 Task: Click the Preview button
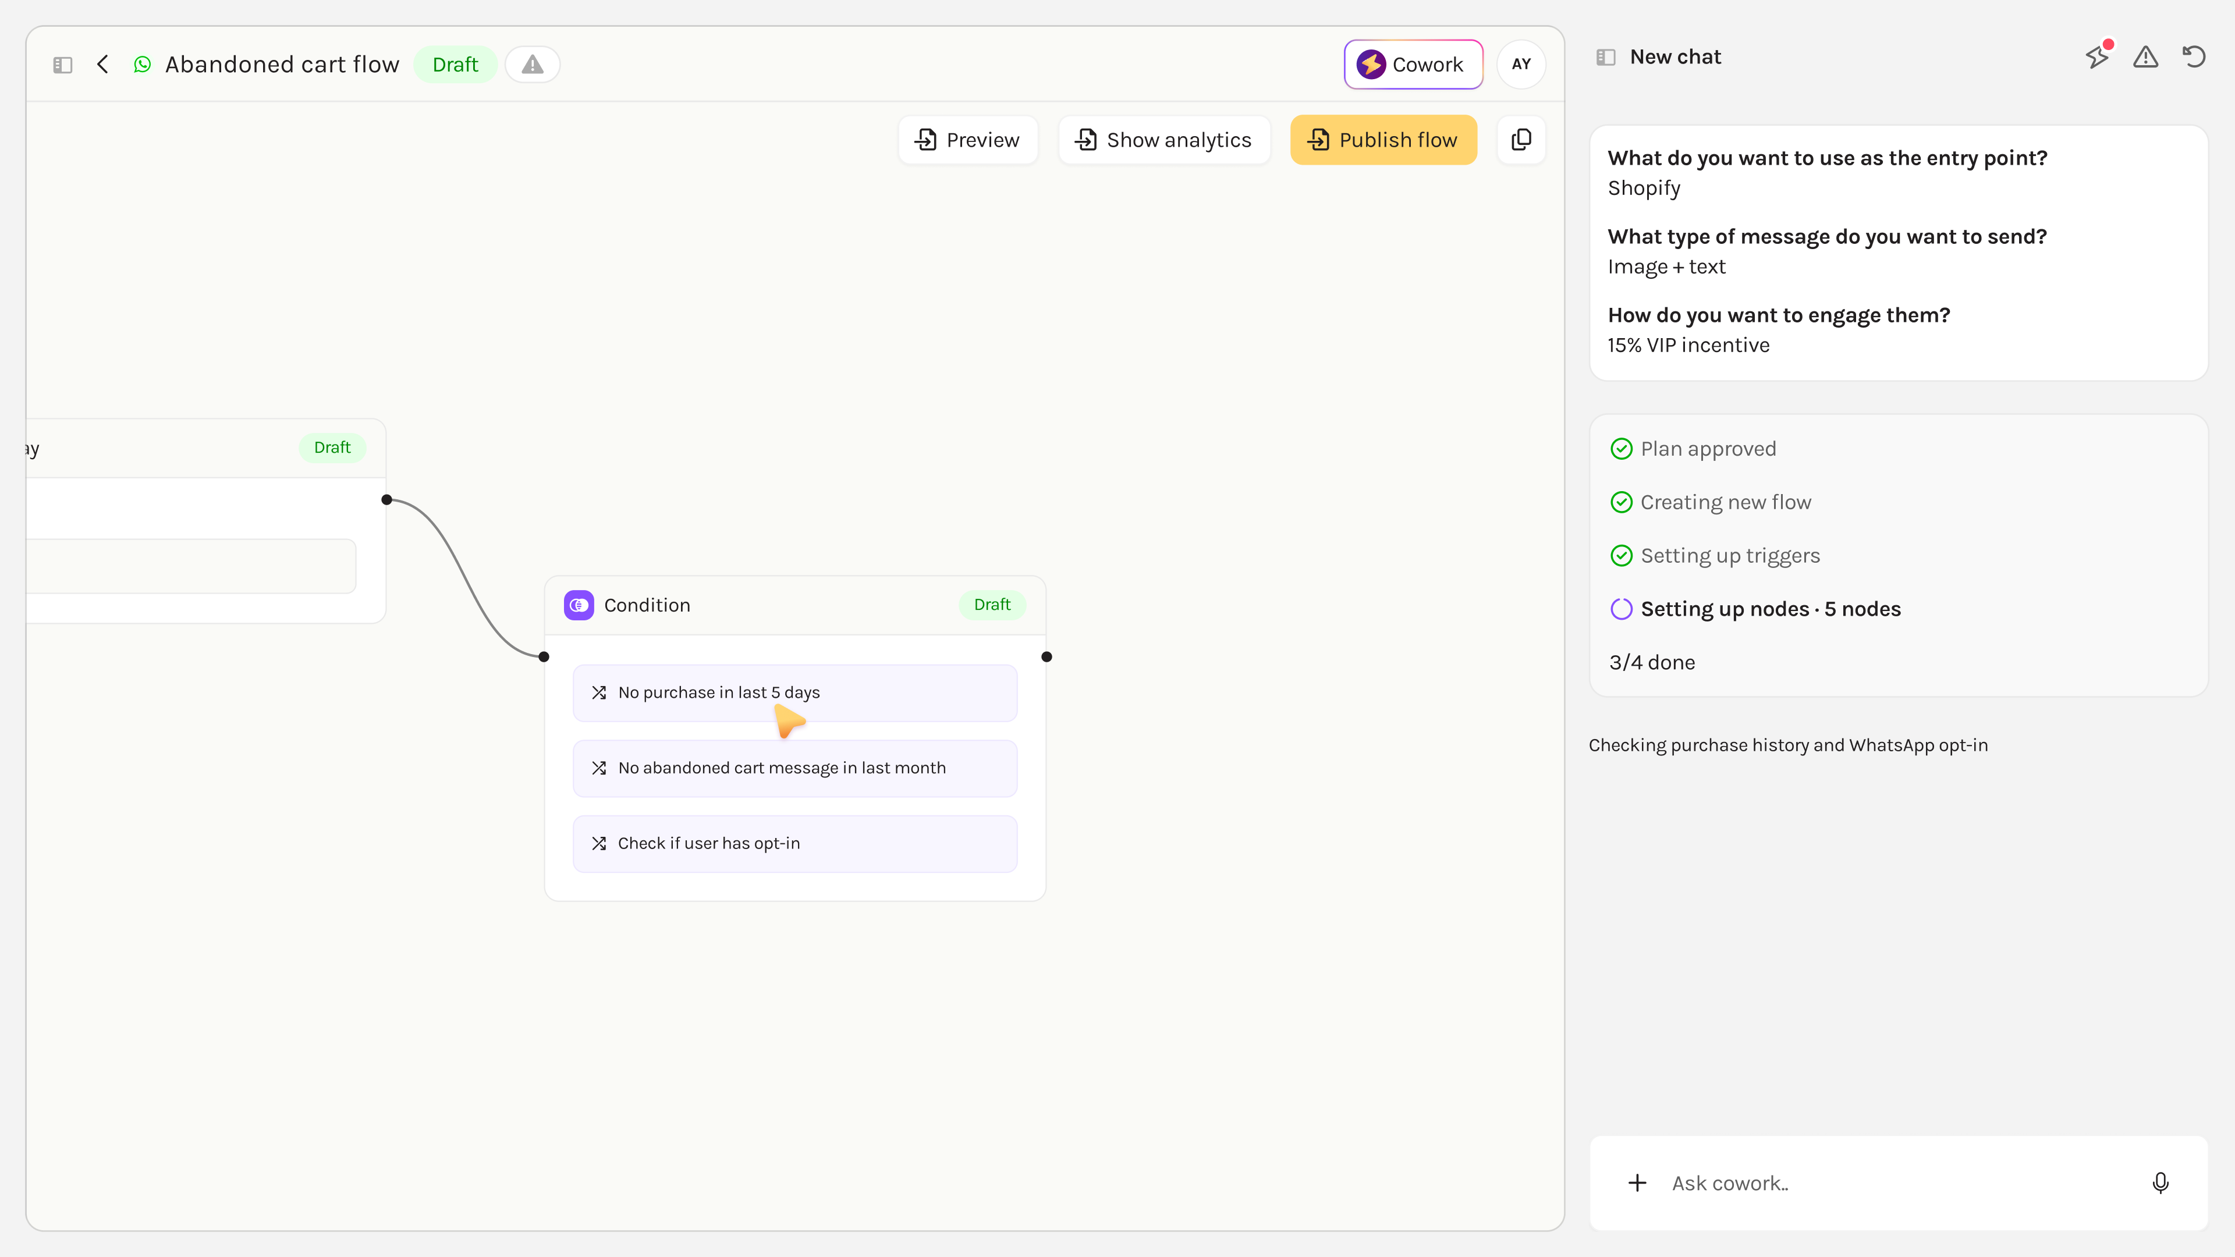pos(967,140)
